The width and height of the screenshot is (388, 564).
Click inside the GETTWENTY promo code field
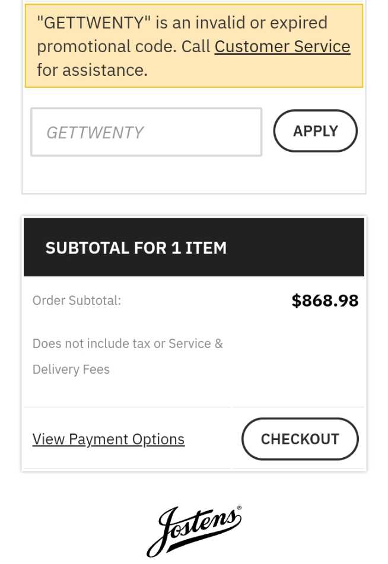click(x=146, y=132)
